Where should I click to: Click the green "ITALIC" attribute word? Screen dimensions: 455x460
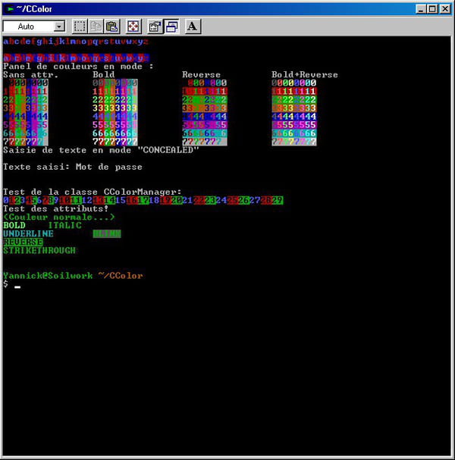65,225
